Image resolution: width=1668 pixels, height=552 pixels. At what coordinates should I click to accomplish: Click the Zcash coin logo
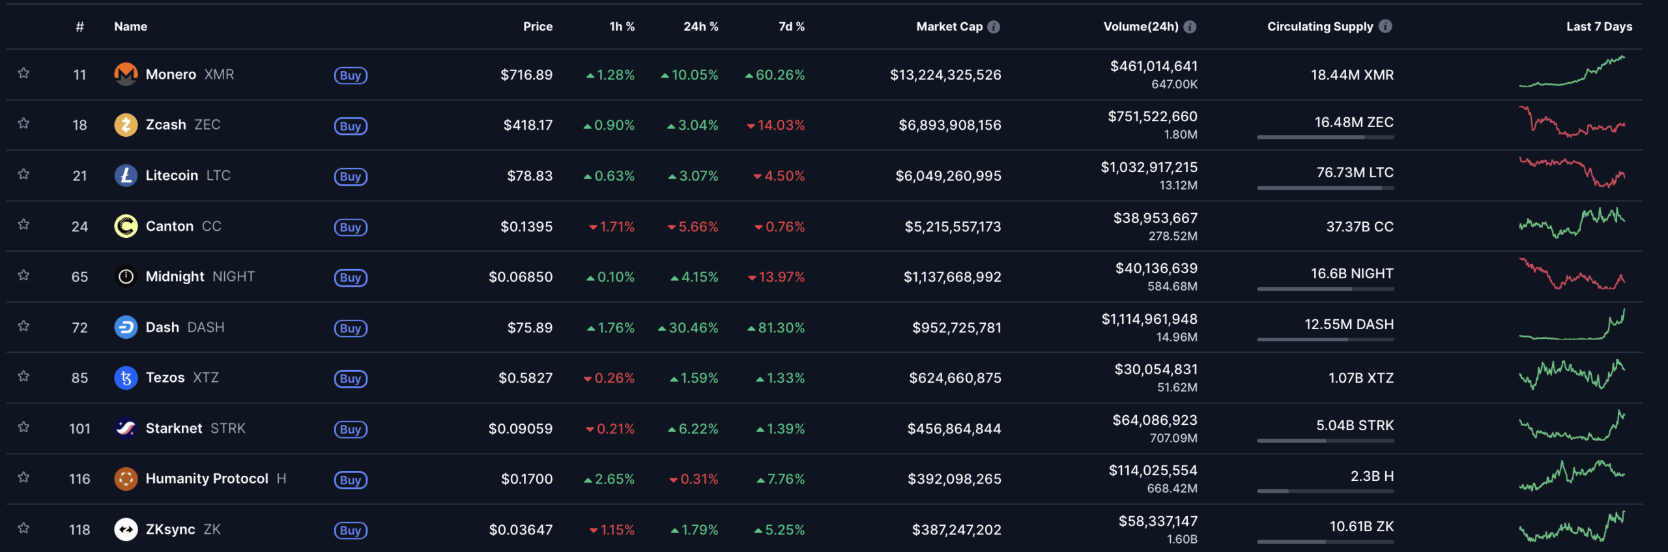pyautogui.click(x=126, y=124)
